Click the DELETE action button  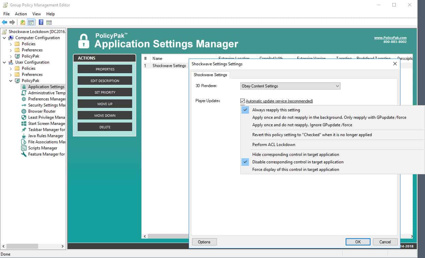[x=105, y=127]
